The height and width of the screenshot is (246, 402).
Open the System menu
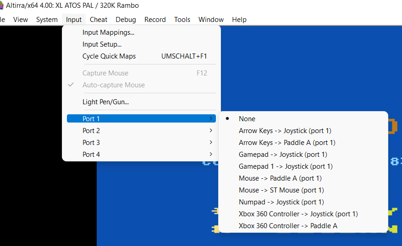coord(47,20)
